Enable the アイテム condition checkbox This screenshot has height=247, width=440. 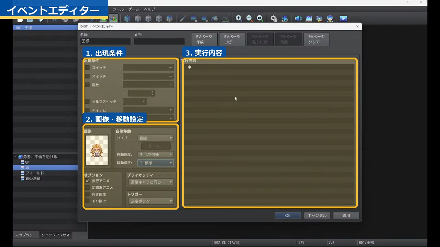point(87,110)
